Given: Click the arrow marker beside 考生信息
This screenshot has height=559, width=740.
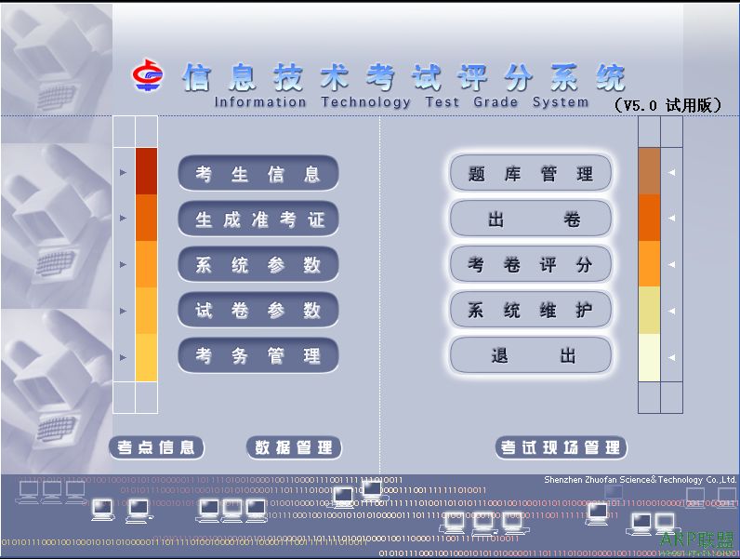Looking at the screenshot, I should (x=123, y=172).
